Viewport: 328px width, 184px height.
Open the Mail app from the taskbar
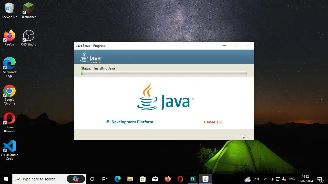(x=155, y=179)
